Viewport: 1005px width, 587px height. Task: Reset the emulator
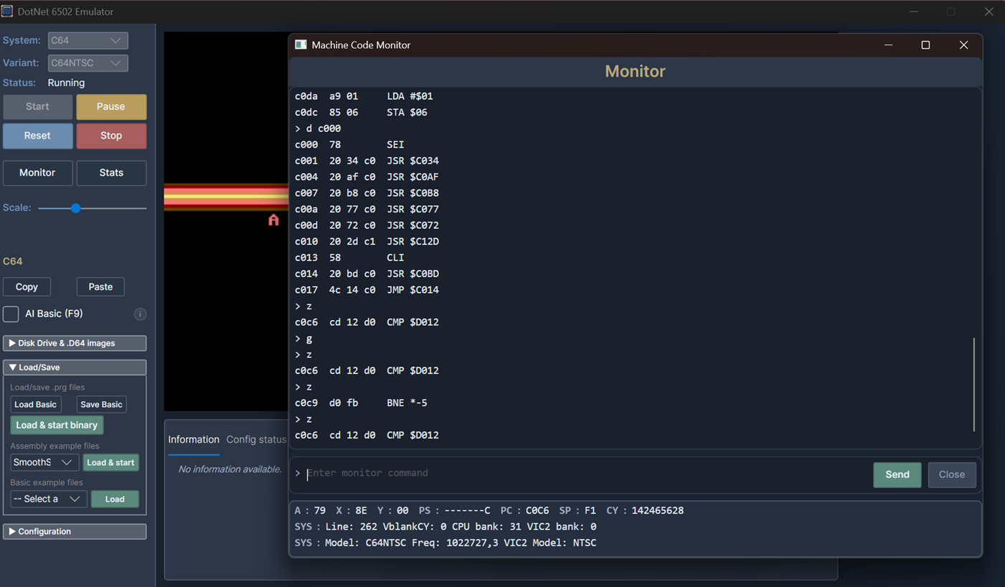click(x=37, y=136)
